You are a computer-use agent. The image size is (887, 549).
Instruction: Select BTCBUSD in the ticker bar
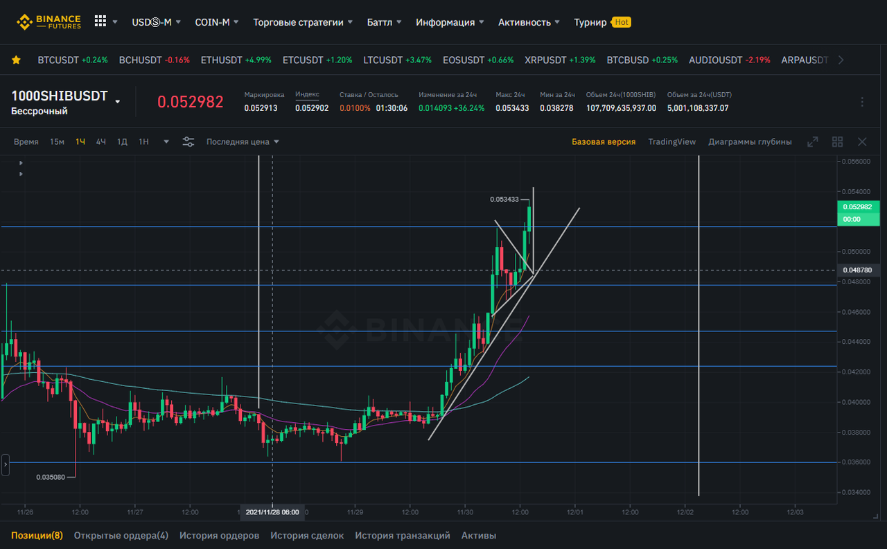[642, 60]
